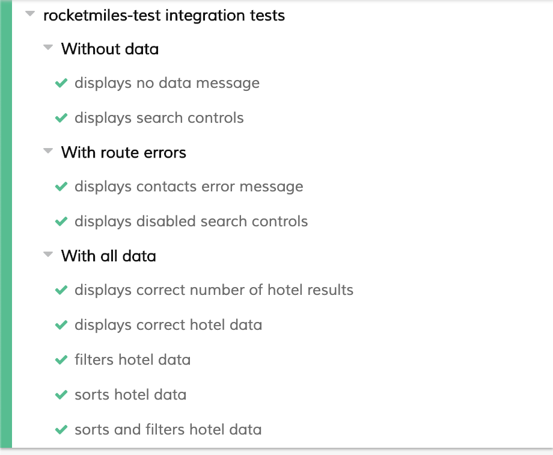Viewport: 553px width, 455px height.
Task: Open the filters hotel data test
Action: click(x=132, y=361)
